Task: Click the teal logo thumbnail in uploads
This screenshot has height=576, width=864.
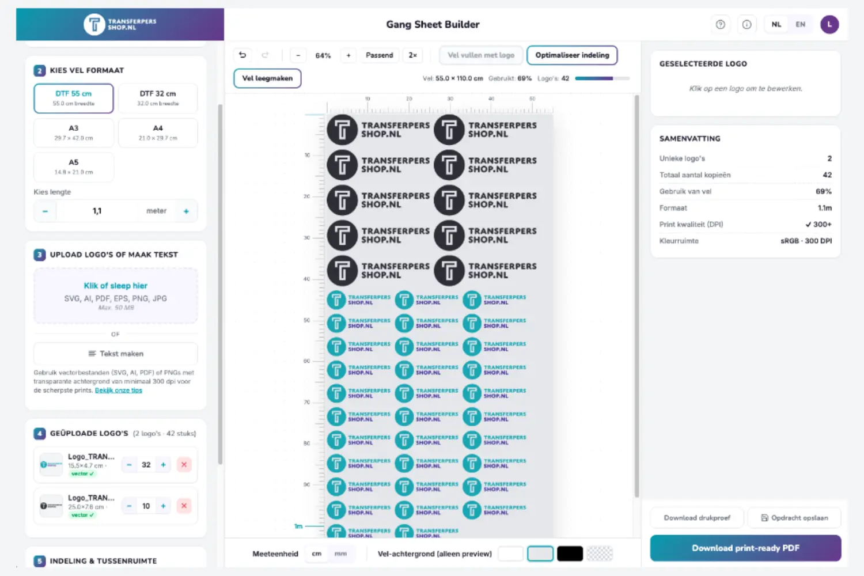Action: point(51,465)
